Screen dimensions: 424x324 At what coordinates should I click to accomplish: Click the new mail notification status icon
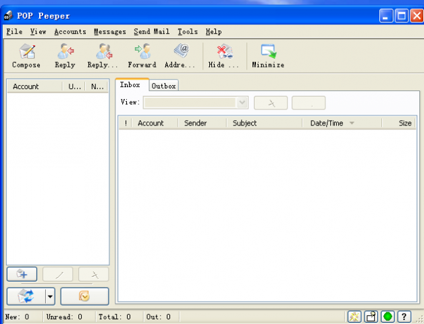point(354,317)
